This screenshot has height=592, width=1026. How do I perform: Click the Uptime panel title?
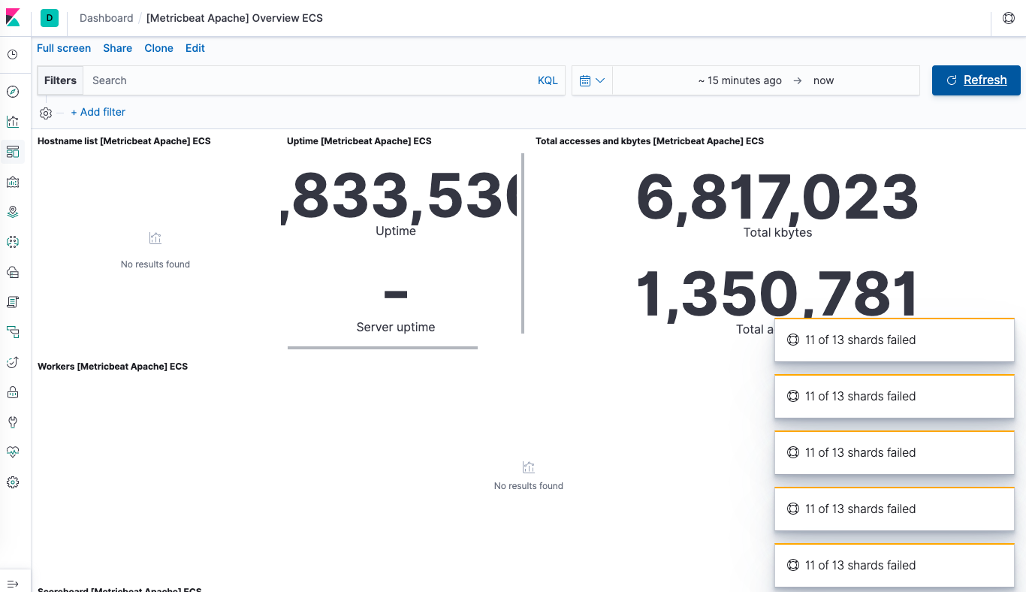(x=359, y=141)
